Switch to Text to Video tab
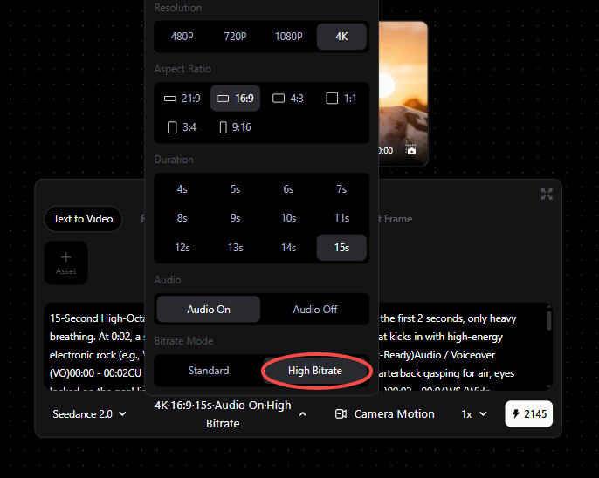Viewport: 599px width, 478px height. point(83,219)
